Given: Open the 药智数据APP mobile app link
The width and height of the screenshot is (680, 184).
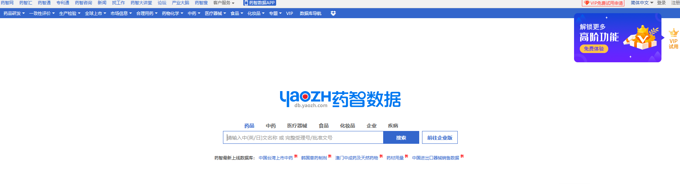Looking at the screenshot, I should pos(260,3).
